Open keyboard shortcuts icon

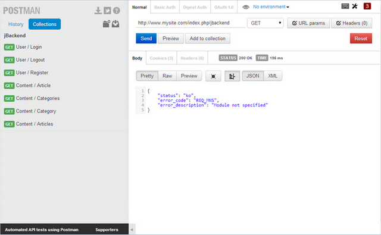pos(345,7)
